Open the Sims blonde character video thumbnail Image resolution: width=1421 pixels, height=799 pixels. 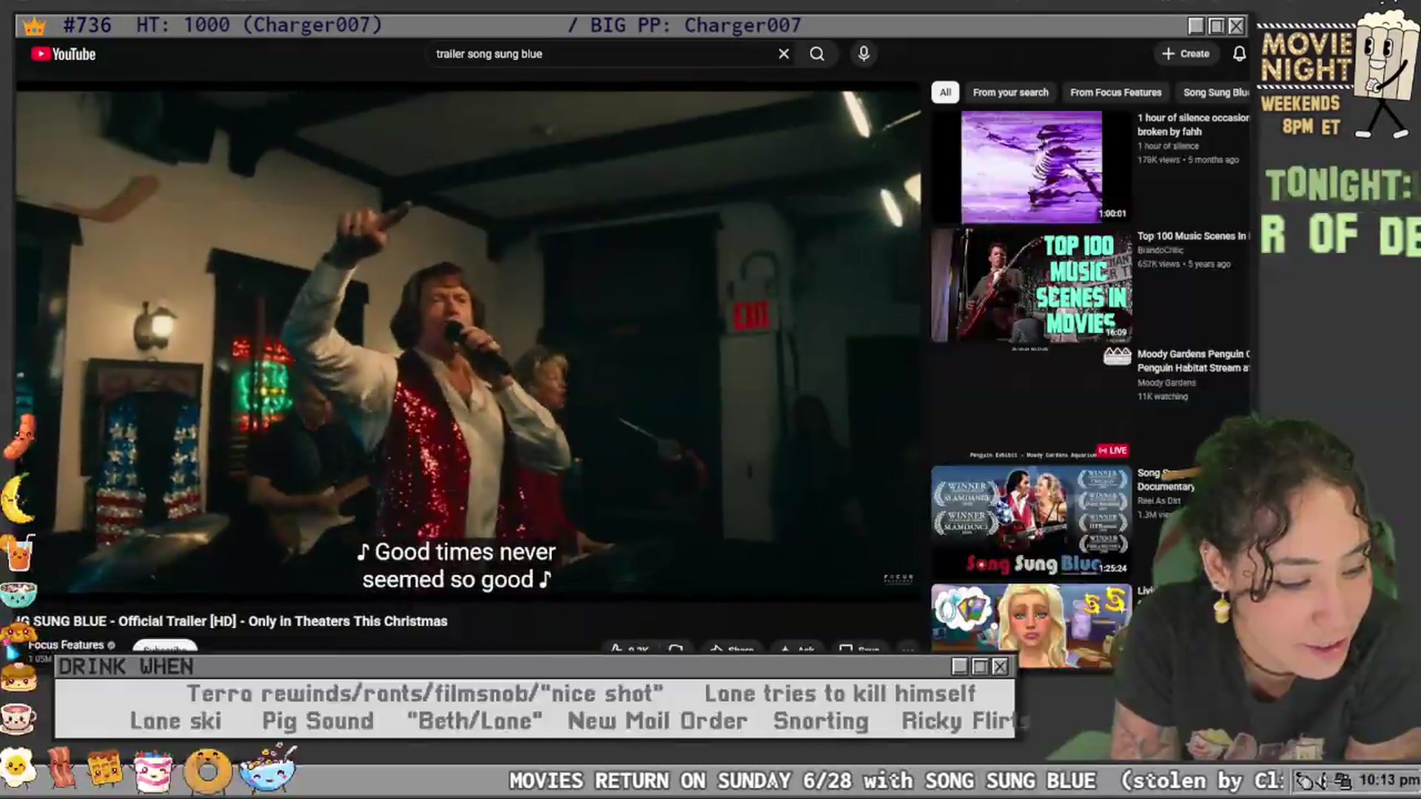point(1031,626)
